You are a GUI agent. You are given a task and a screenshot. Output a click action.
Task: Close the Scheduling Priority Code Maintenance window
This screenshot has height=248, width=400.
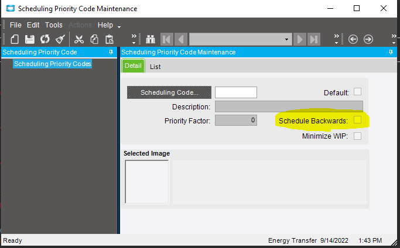[384, 8]
